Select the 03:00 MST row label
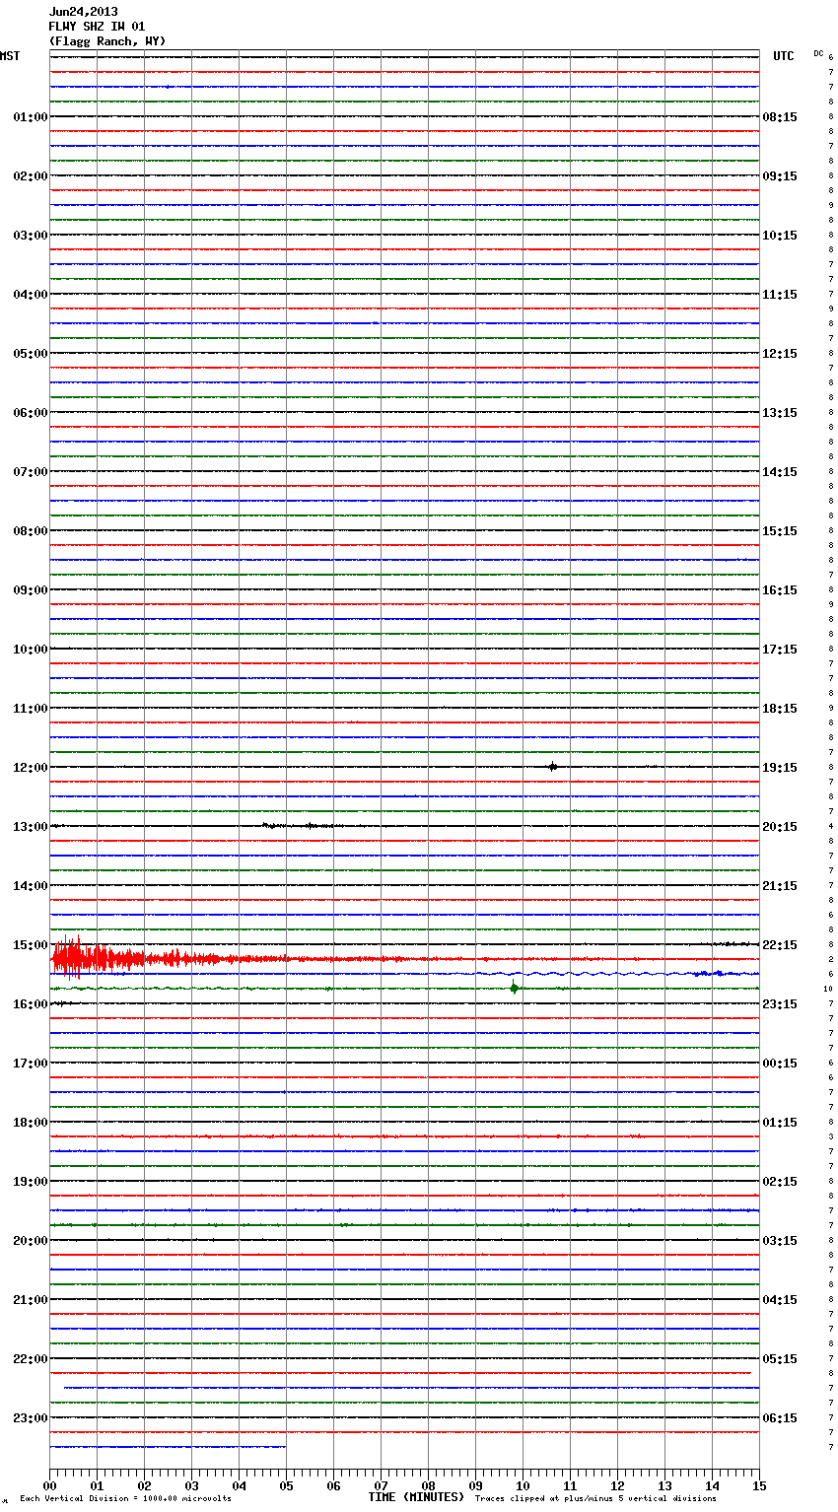This screenshot has height=1512, width=838. click(x=31, y=236)
